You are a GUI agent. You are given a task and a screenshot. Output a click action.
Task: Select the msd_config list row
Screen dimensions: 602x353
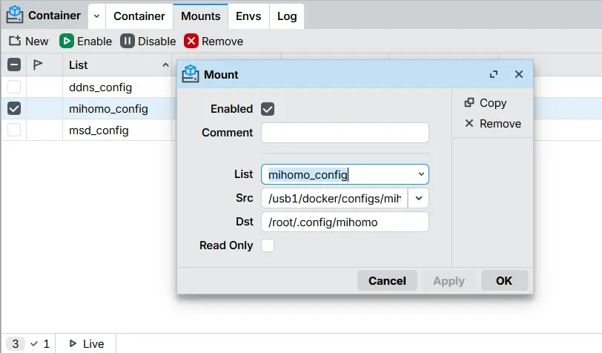[99, 131]
